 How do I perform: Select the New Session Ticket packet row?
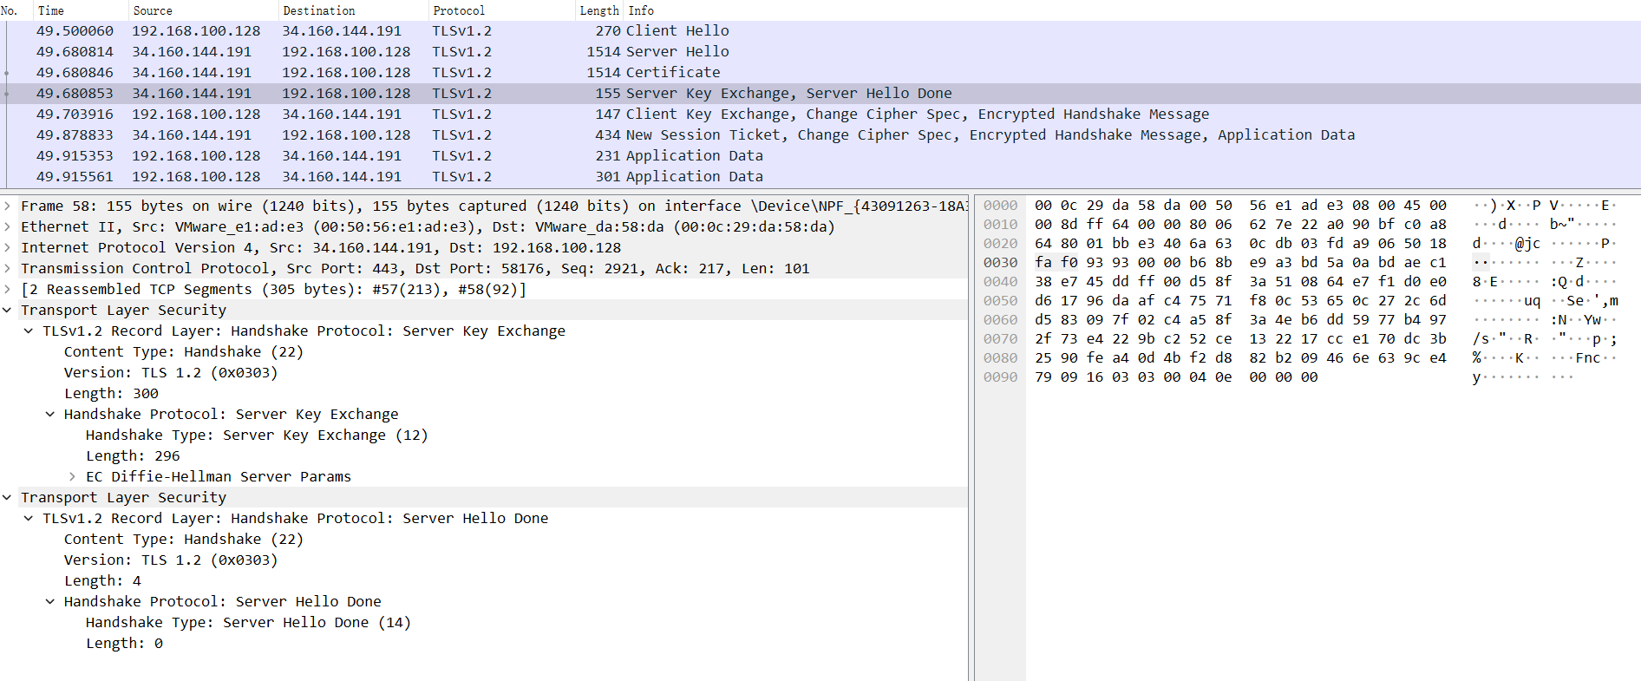click(x=820, y=135)
